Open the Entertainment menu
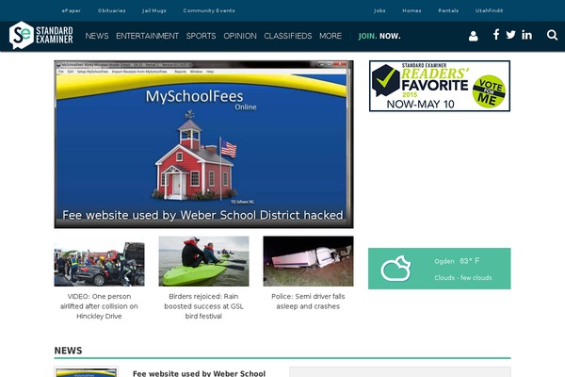This screenshot has height=377, width=565. (147, 36)
